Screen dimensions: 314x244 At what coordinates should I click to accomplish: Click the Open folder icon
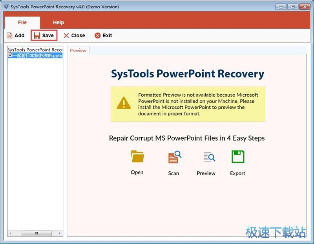[137, 156]
